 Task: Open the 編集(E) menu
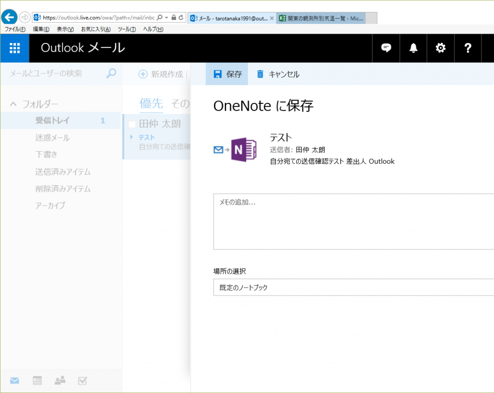click(x=41, y=29)
